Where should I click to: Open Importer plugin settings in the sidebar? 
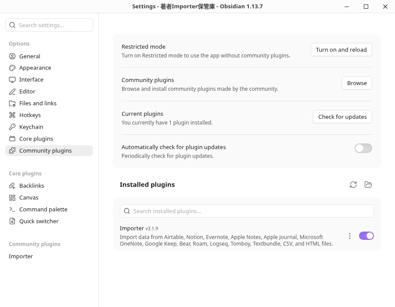49,257
